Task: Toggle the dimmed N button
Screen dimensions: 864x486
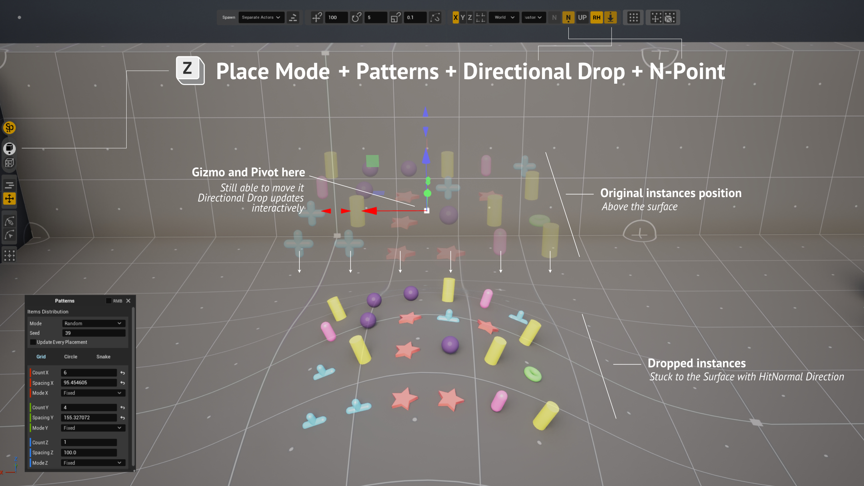Action: coord(554,17)
